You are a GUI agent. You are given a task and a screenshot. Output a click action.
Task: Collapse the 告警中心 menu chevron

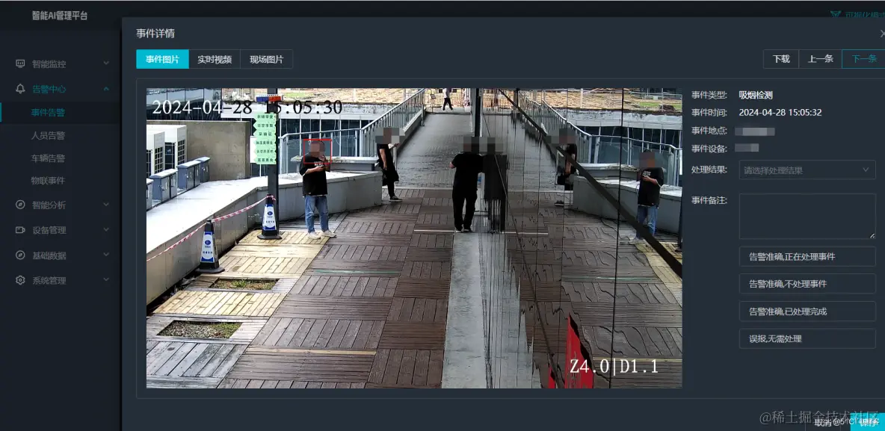pos(106,89)
